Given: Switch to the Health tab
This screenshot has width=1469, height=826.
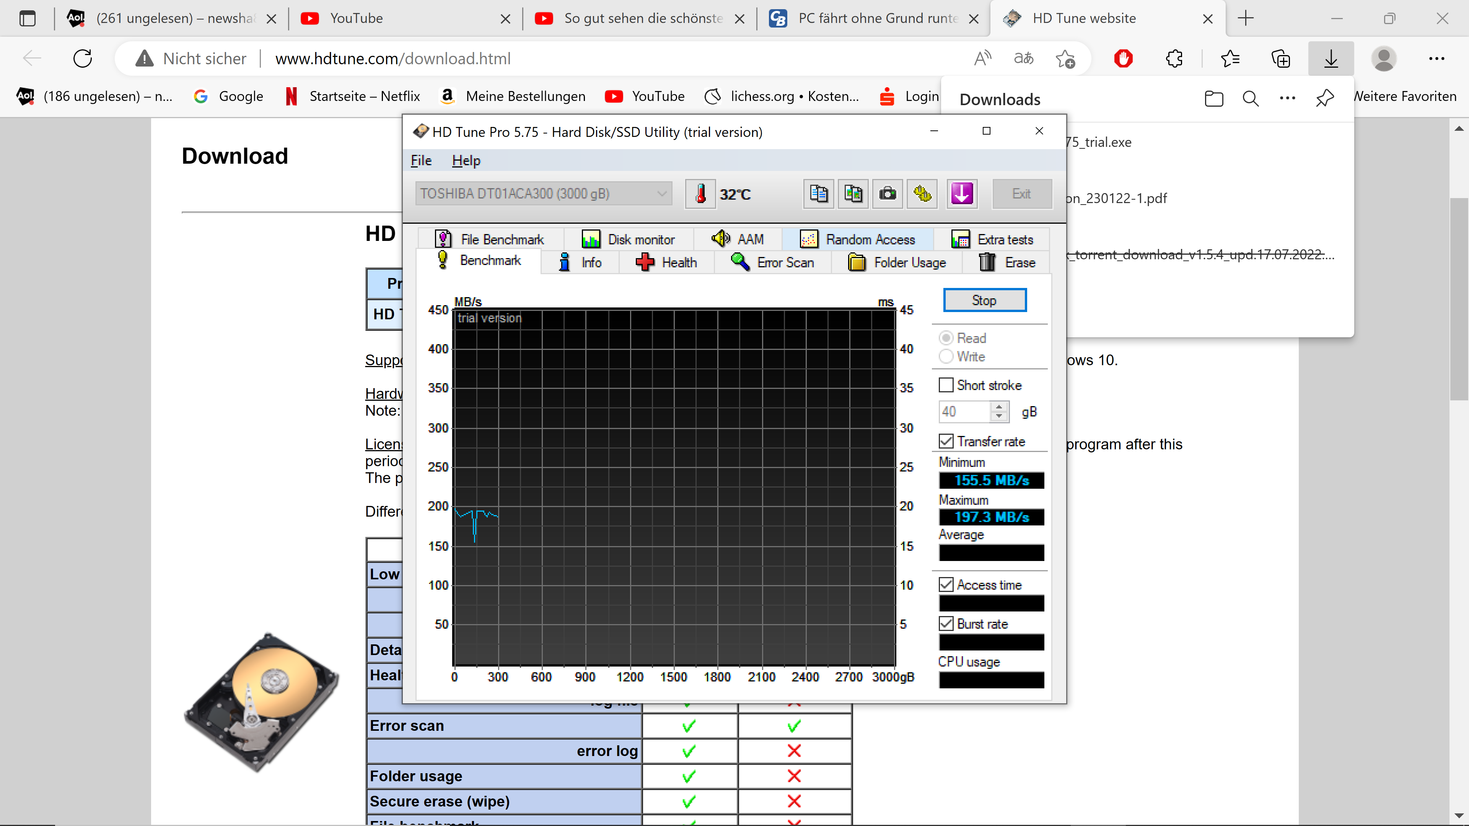Looking at the screenshot, I should [x=667, y=262].
